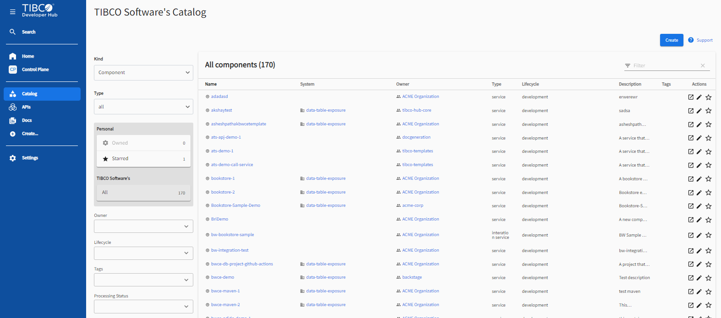Click the blue Create button
Image resolution: width=721 pixels, height=318 pixels.
672,40
